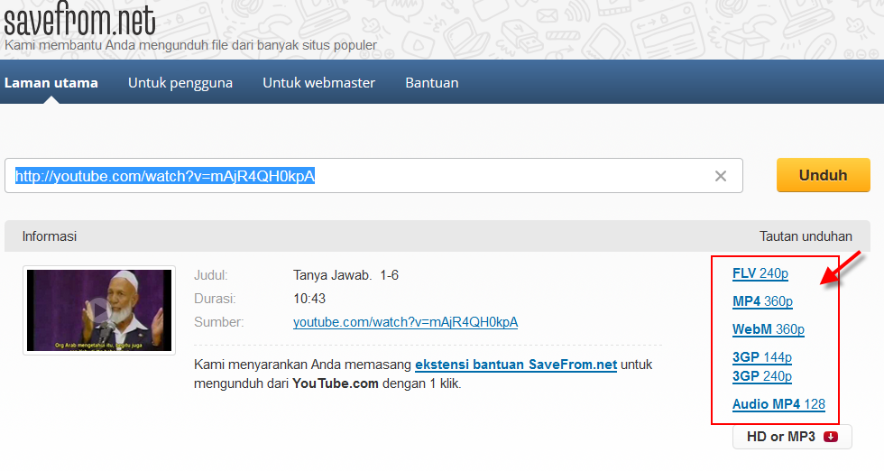
Task: Click the Tautan unduhan heading
Action: (806, 236)
